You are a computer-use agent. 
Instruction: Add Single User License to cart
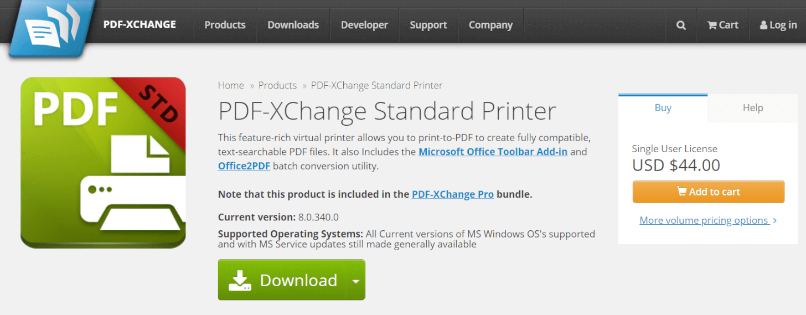point(708,192)
